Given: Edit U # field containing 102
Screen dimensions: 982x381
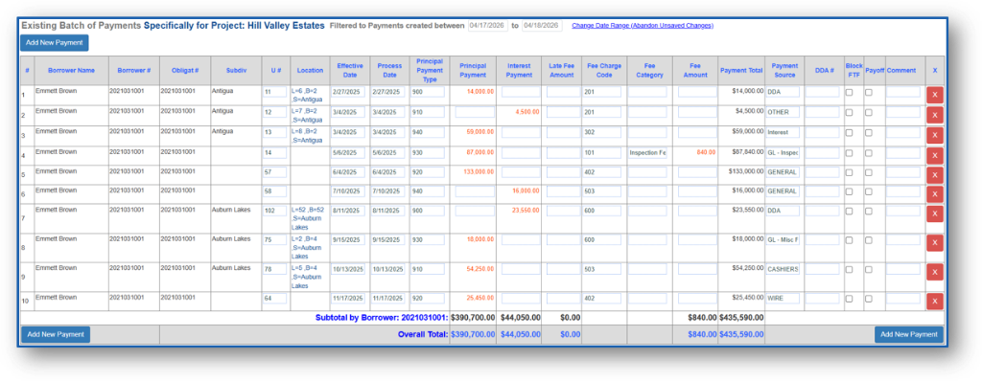Looking at the screenshot, I should point(274,212).
